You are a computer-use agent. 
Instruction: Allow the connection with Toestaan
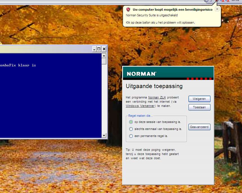[x=199, y=107]
